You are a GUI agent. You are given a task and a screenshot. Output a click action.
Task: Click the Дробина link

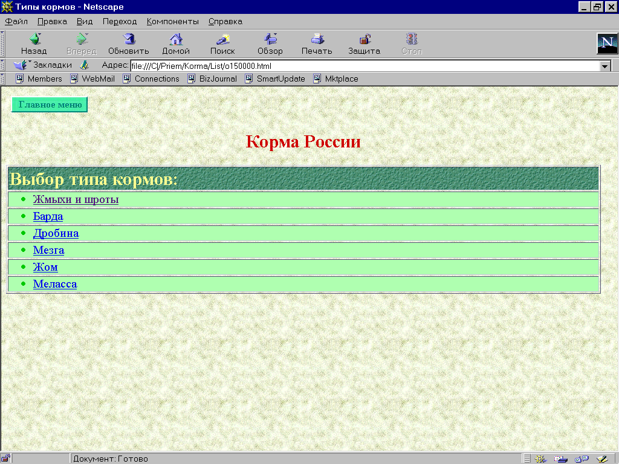56,233
